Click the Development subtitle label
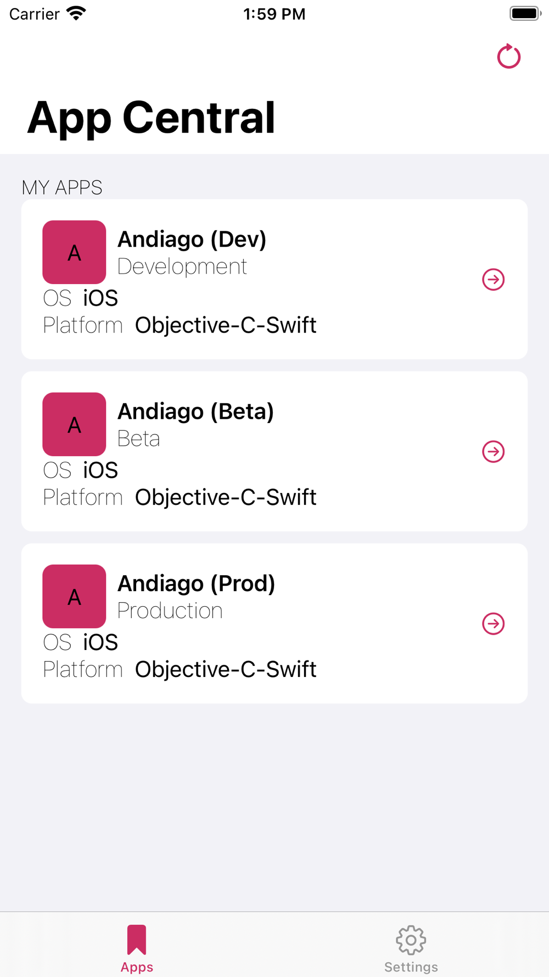 point(182,267)
